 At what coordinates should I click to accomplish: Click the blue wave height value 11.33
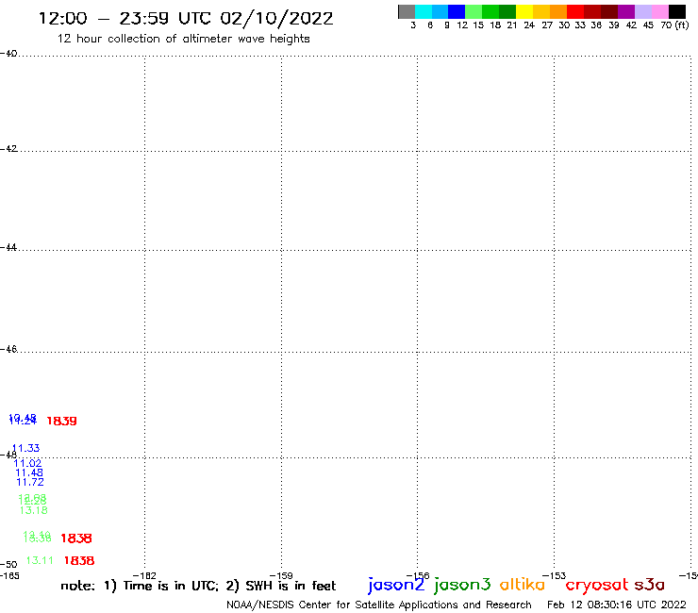[25, 448]
